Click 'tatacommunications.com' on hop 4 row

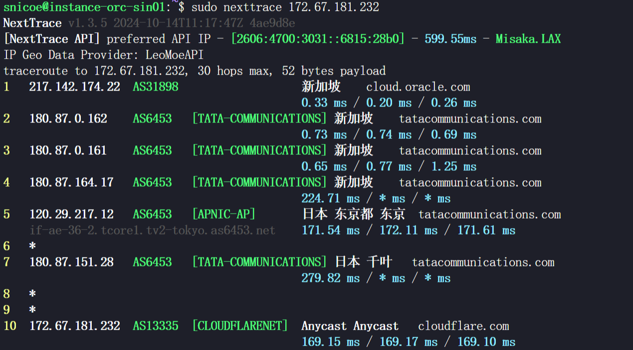[470, 182]
